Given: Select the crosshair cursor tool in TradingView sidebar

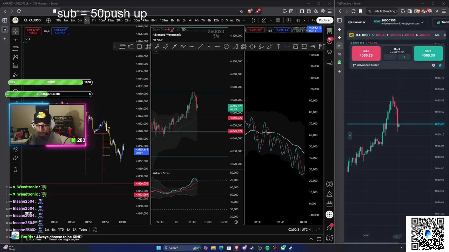Looking at the screenshot, I should 15,31.
